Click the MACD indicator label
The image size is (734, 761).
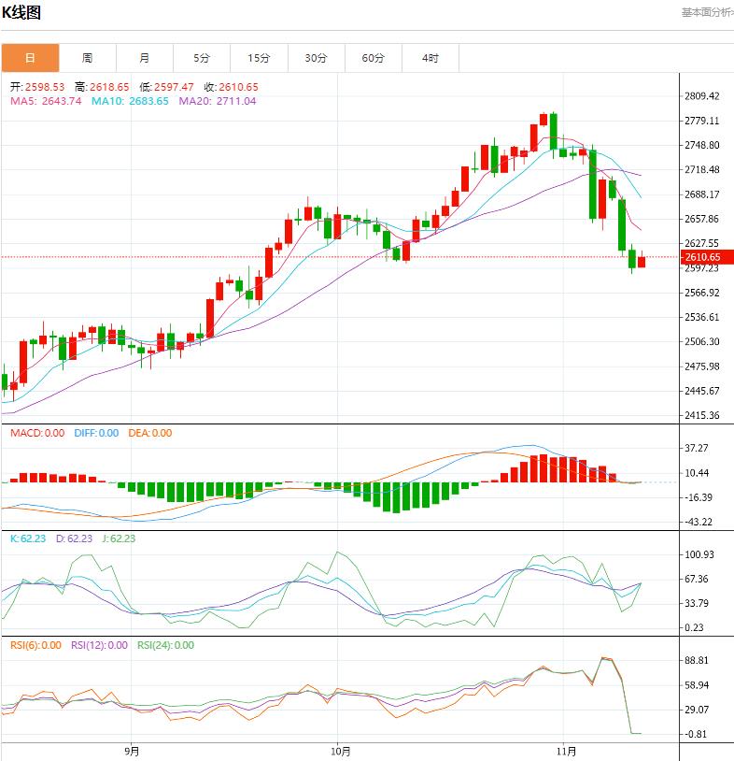(37, 433)
